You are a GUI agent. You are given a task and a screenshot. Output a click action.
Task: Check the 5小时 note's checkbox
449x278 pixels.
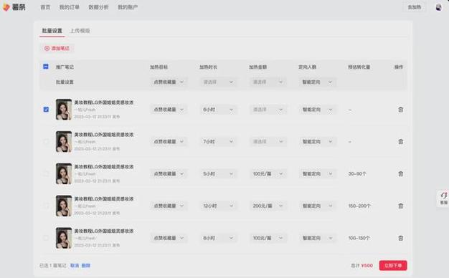tap(46, 173)
